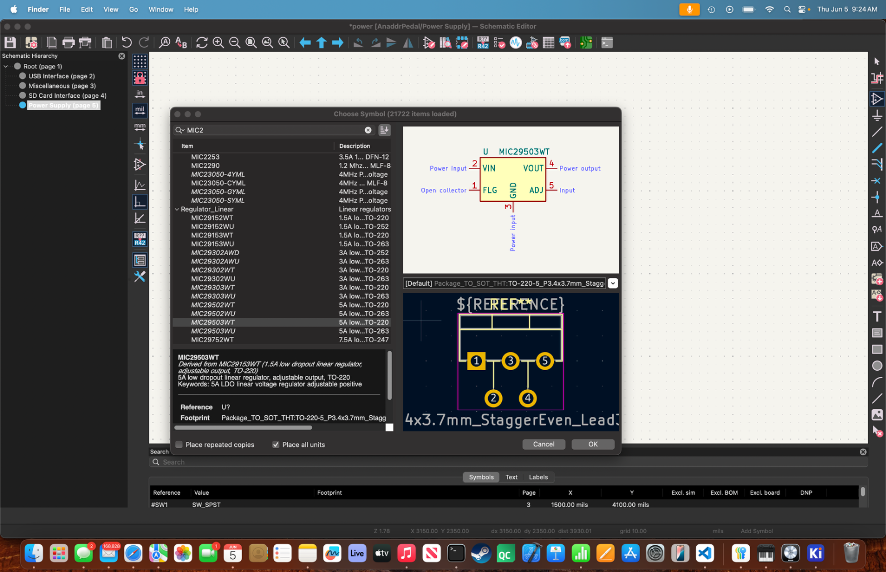Click the Undo arrow in the toolbar
886x572 pixels.
(x=126, y=43)
